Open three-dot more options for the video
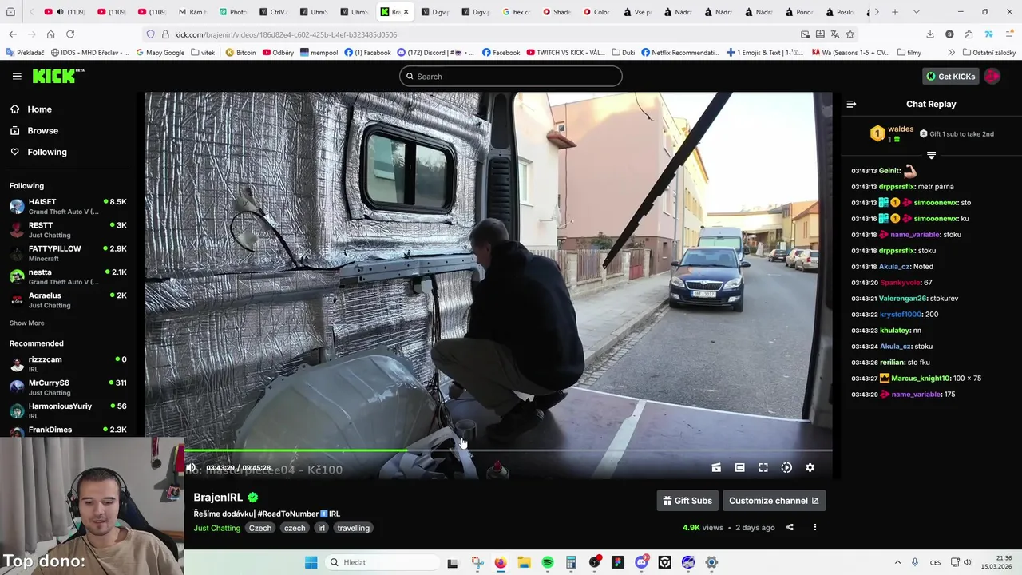Viewport: 1022px width, 575px height. tap(815, 527)
